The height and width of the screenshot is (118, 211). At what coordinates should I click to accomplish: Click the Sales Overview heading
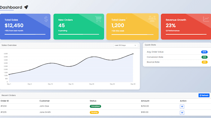(9, 45)
